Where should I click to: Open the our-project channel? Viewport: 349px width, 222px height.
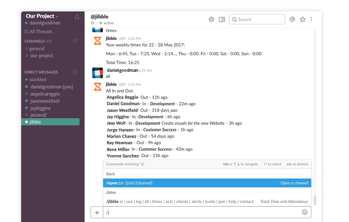point(41,56)
